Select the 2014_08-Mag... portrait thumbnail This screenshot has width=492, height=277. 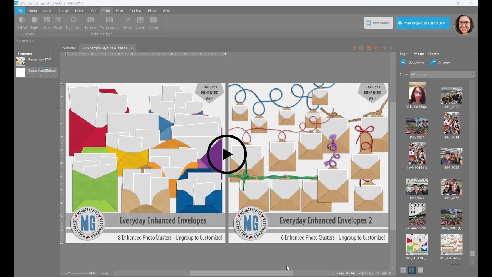pos(417,93)
